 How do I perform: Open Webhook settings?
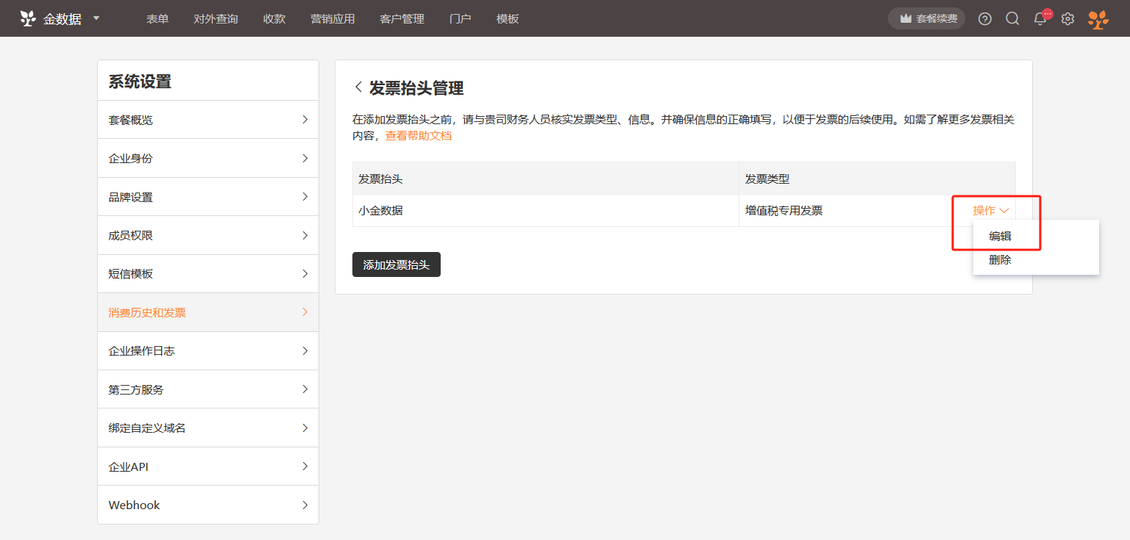pyautogui.click(x=208, y=505)
